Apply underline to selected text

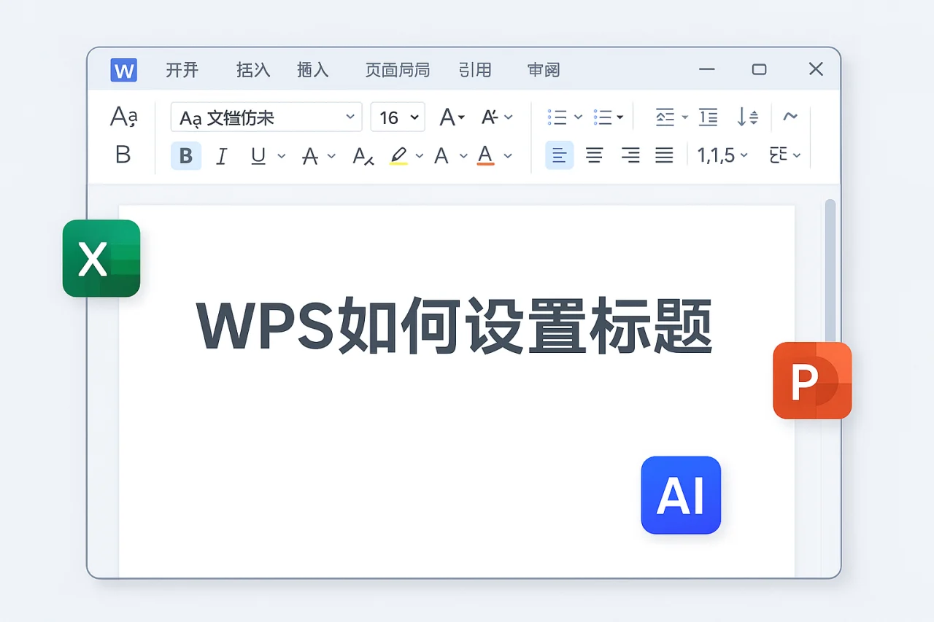tap(258, 155)
